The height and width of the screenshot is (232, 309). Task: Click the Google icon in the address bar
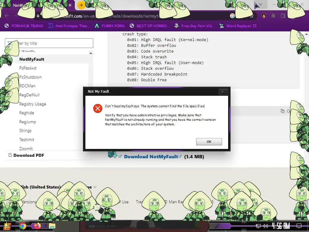click(232, 16)
